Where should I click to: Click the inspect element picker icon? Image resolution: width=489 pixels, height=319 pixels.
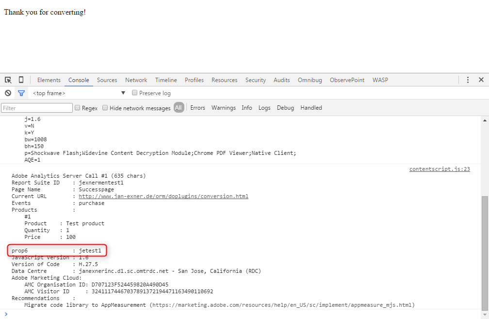[8, 80]
